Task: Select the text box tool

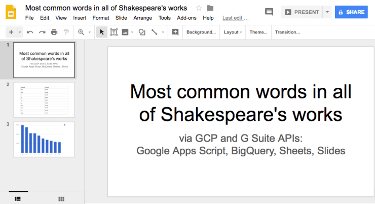Action: coord(114,32)
